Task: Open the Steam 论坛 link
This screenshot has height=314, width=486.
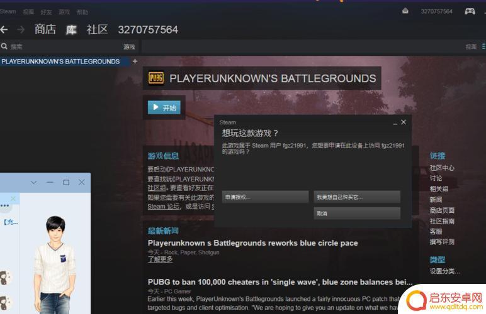Action: coord(164,207)
